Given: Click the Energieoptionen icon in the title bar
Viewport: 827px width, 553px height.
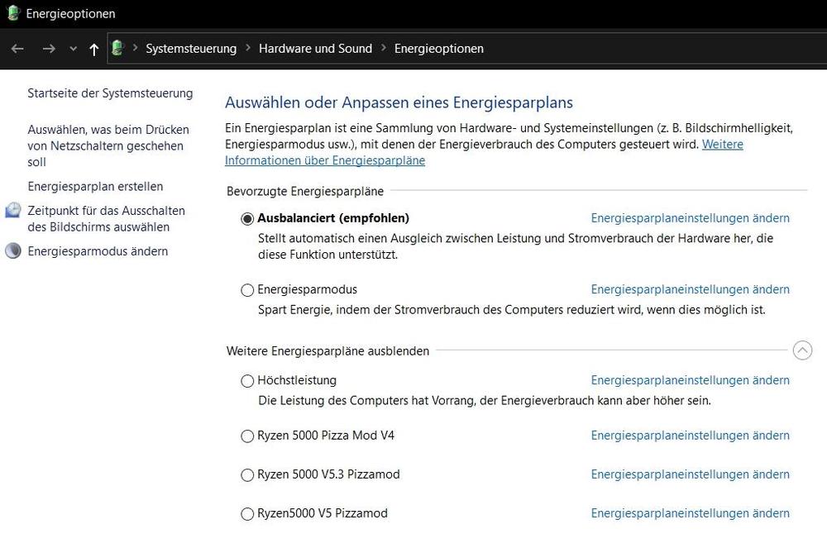Looking at the screenshot, I should pos(12,13).
